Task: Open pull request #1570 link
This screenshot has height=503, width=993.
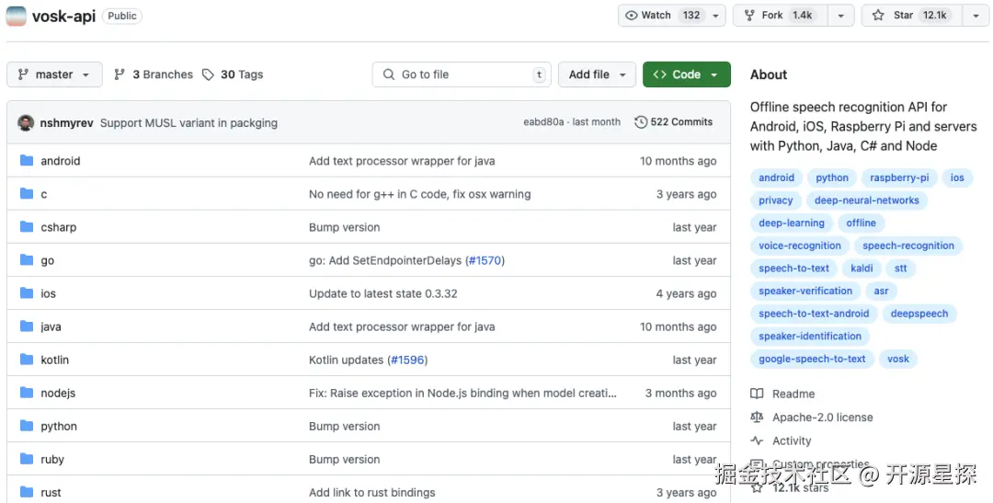Action: [x=485, y=260]
